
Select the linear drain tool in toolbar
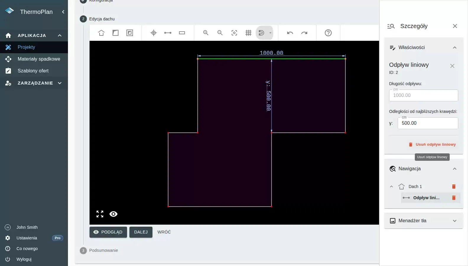(x=168, y=33)
